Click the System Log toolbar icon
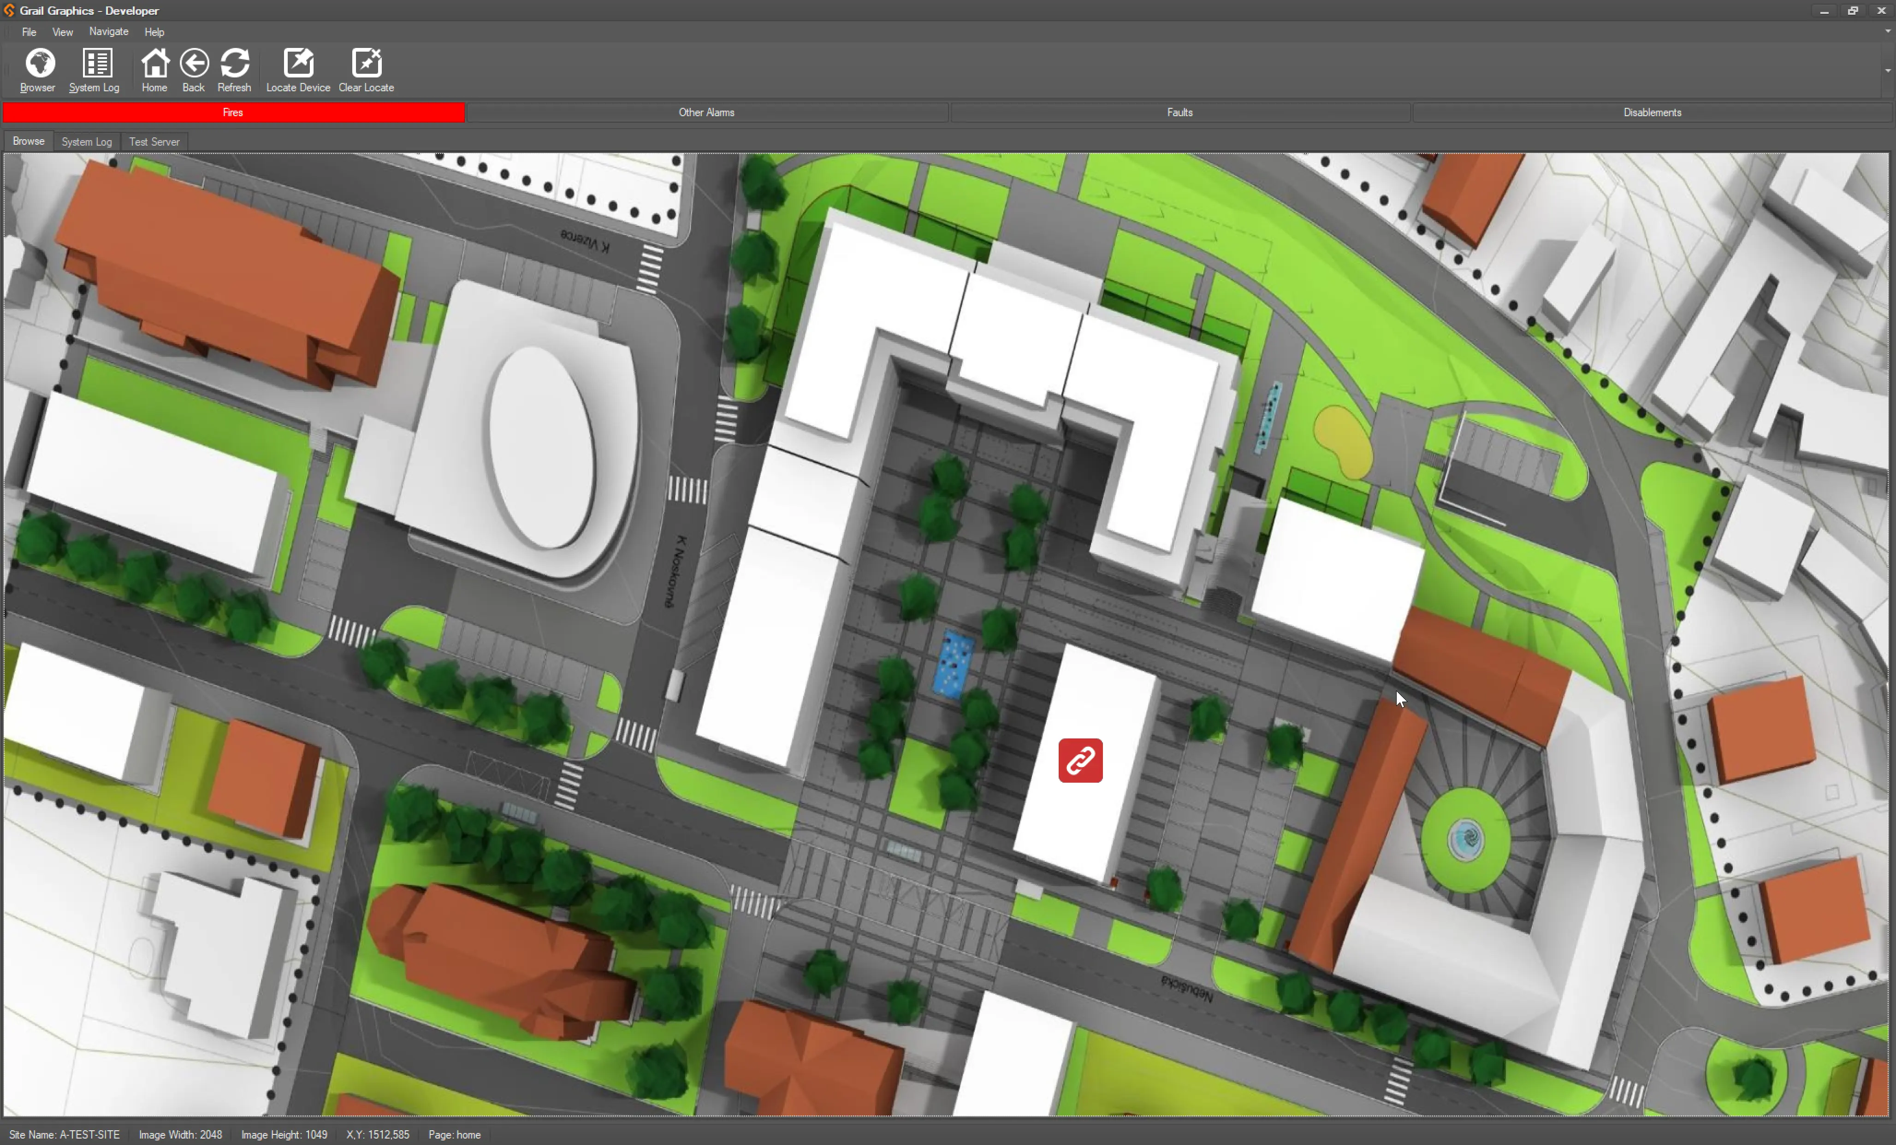1896x1145 pixels. coord(96,64)
